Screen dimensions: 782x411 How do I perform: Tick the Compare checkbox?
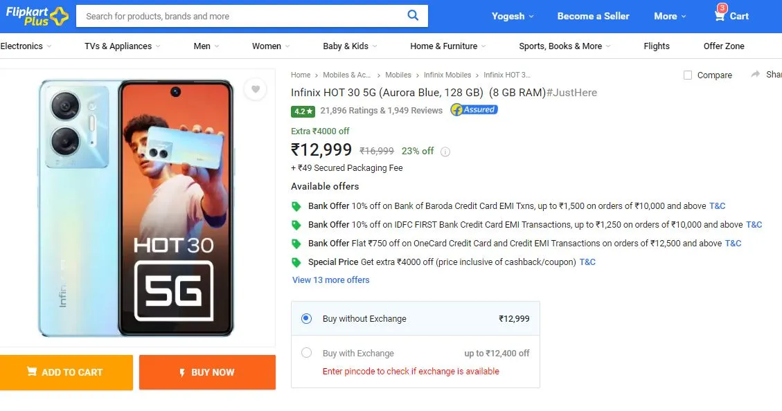tap(688, 75)
